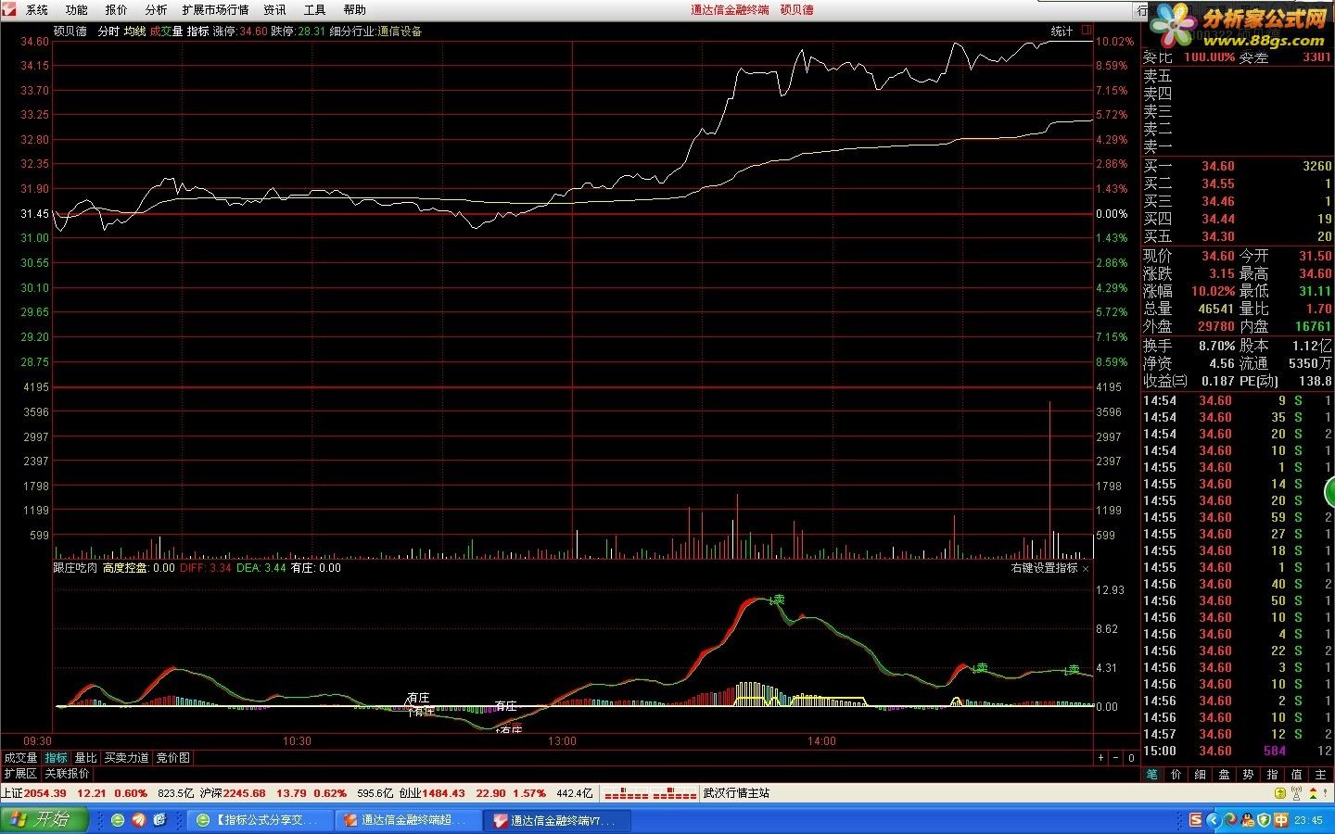Select the 价 tab in right panel
Image resolution: width=1335 pixels, height=834 pixels.
click(x=1176, y=775)
